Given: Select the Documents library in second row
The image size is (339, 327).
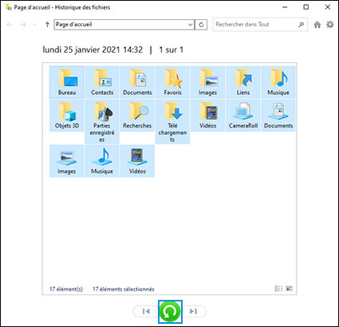Looking at the screenshot, I should coord(278,116).
